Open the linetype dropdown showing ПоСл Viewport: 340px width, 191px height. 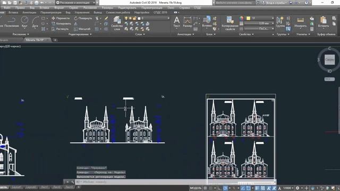pyautogui.click(x=259, y=29)
